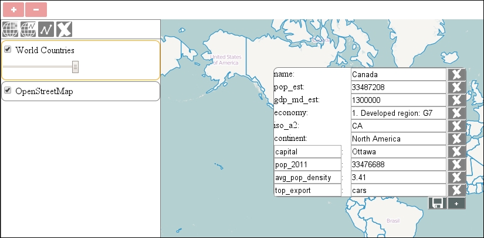Click the gdp_md_est value field
The image size is (484, 238).
[398, 101]
